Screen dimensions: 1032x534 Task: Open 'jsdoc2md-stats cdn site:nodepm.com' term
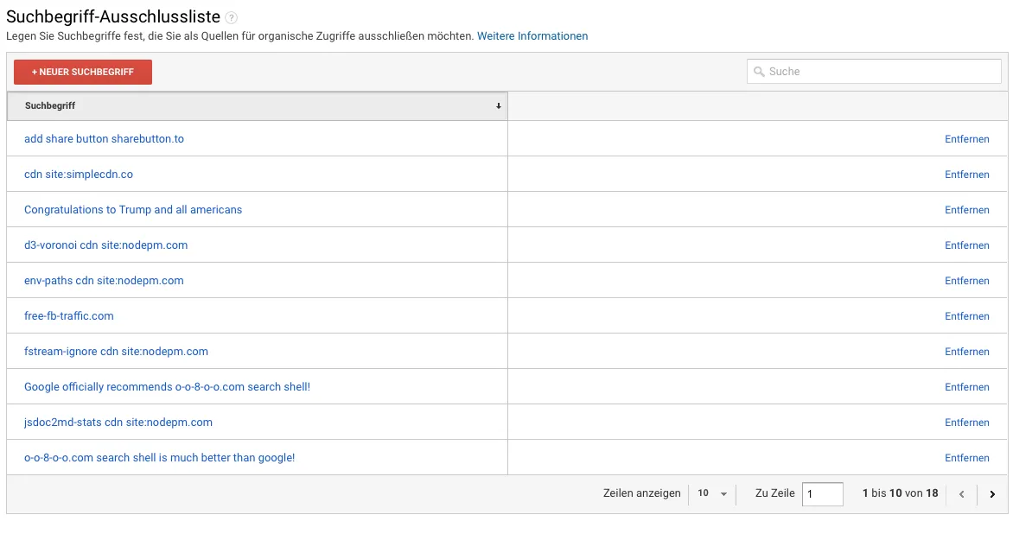[x=118, y=423]
